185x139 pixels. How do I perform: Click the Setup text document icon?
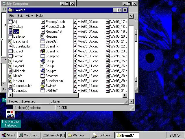(x=43, y=66)
